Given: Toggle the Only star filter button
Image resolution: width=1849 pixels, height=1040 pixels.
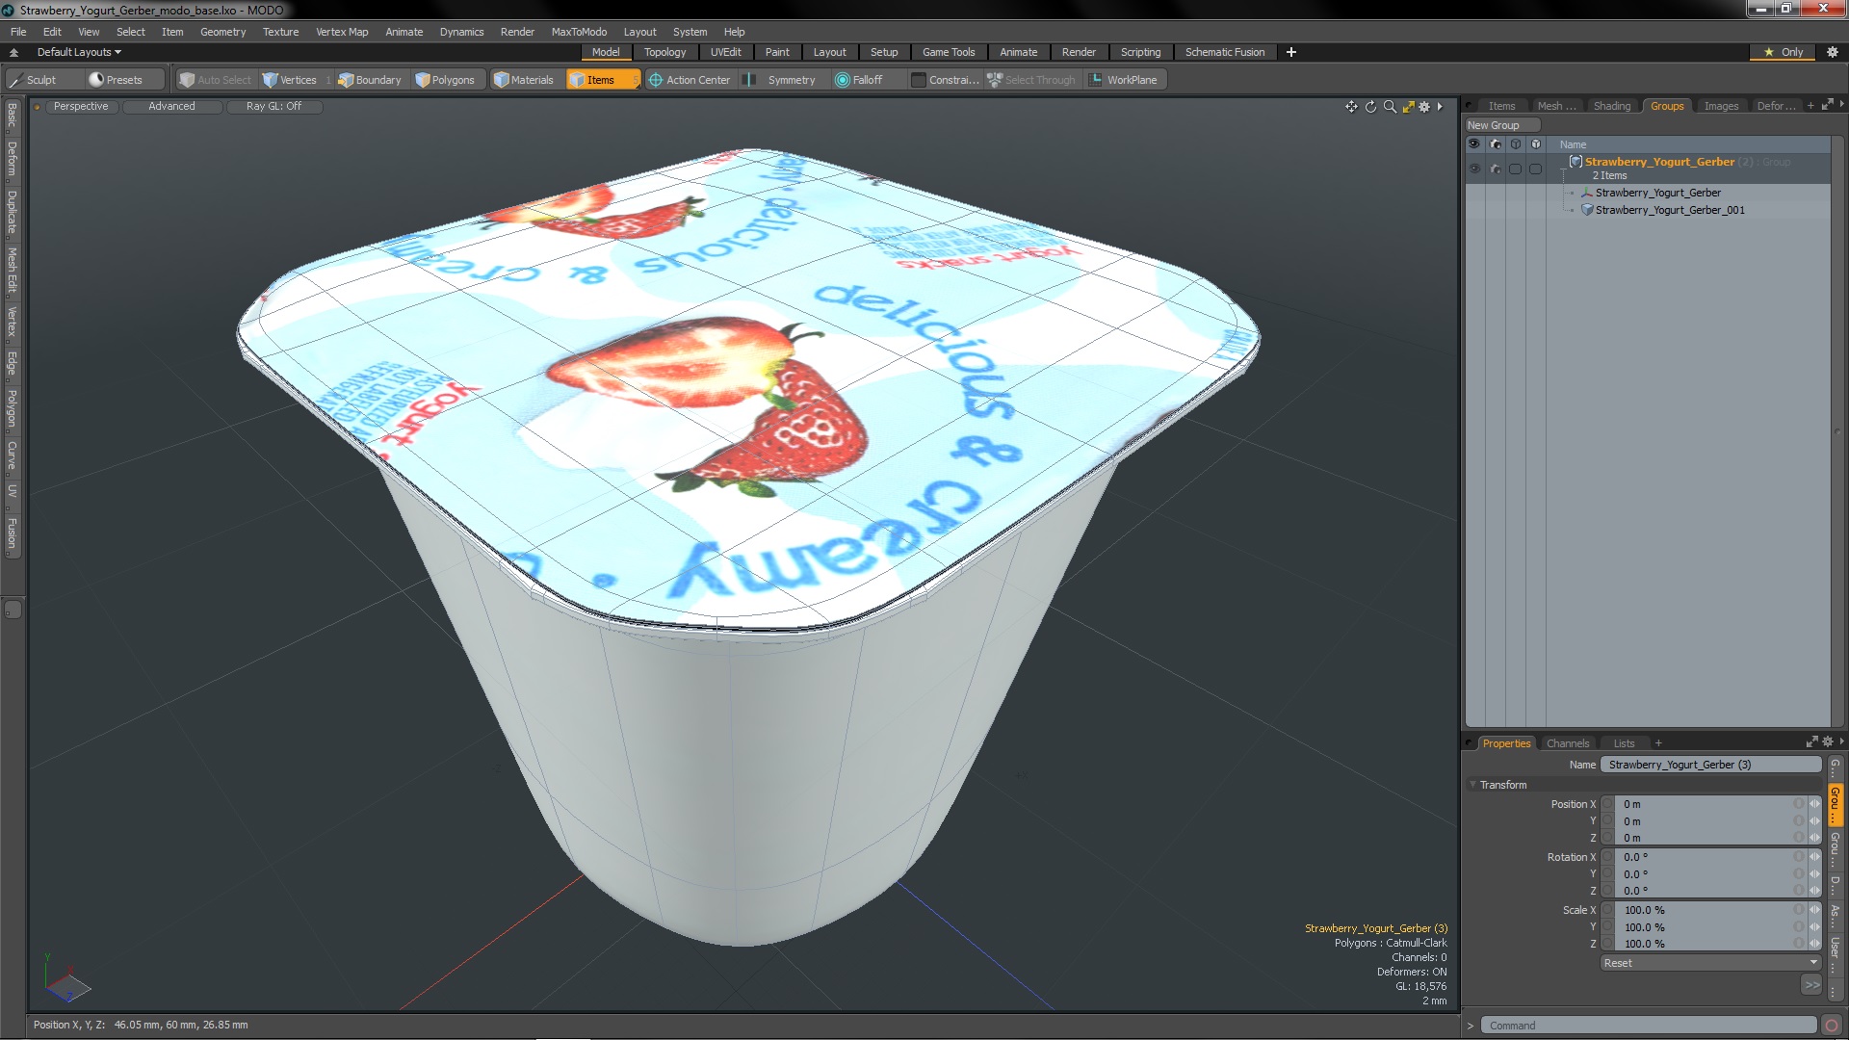Looking at the screenshot, I should coord(1783,52).
